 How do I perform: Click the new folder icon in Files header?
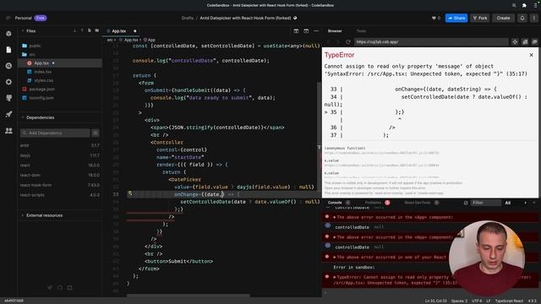(x=97, y=30)
